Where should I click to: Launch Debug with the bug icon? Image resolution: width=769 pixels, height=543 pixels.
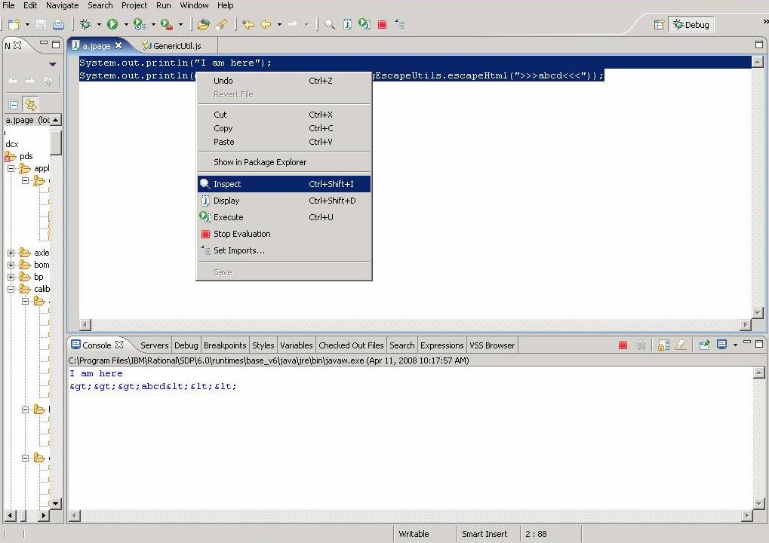85,24
